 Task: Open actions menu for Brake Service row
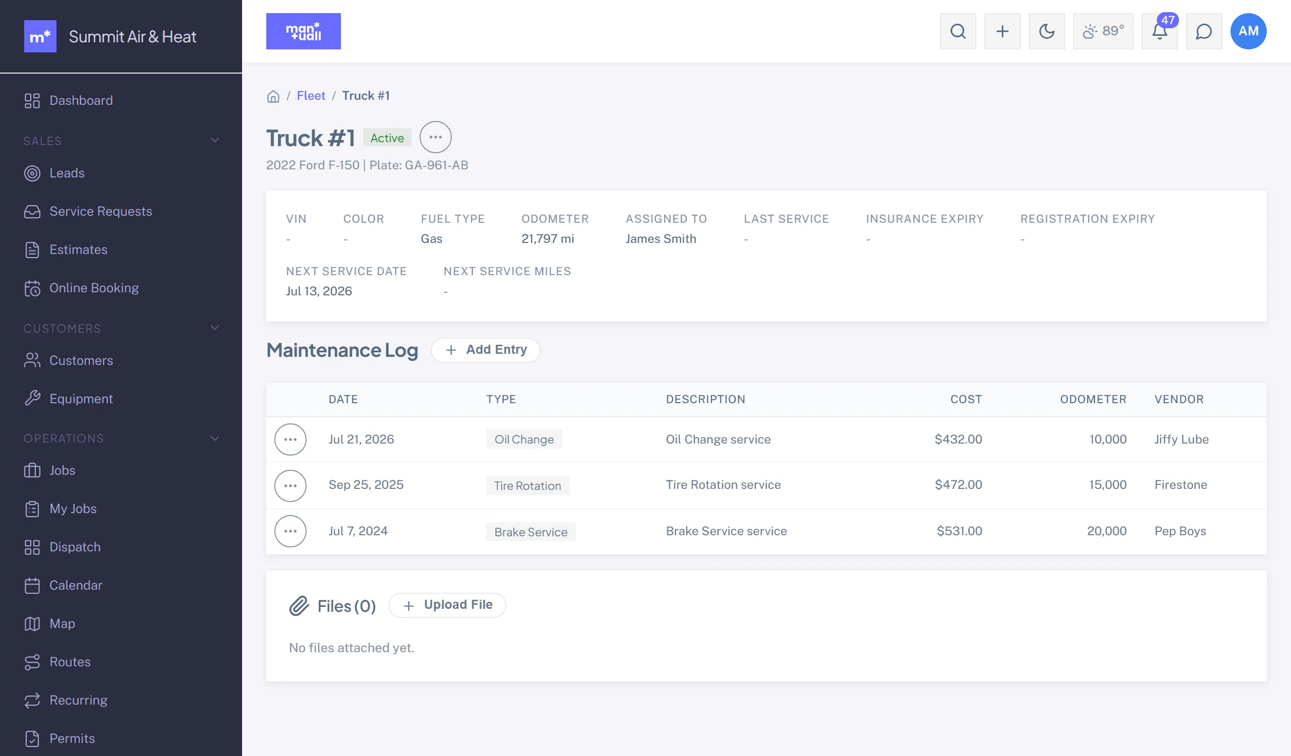tap(290, 531)
